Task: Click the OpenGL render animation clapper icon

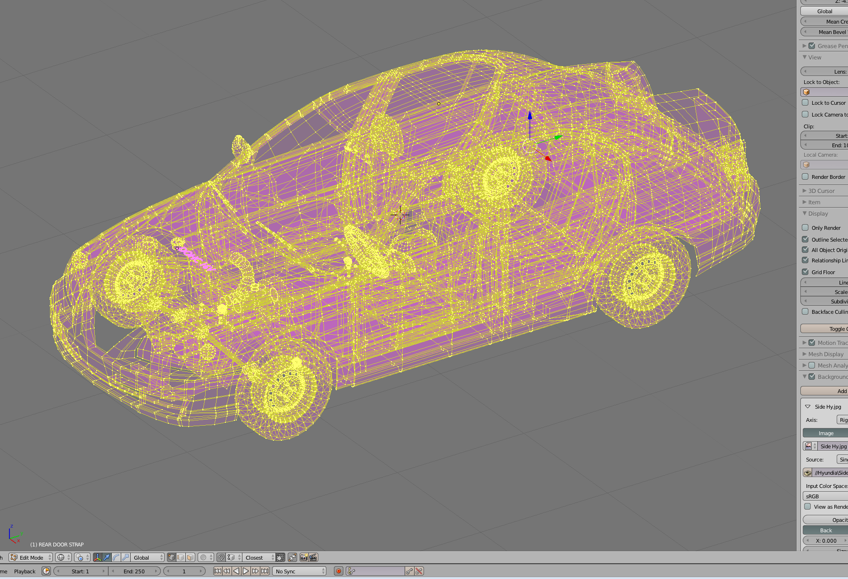Action: click(313, 557)
